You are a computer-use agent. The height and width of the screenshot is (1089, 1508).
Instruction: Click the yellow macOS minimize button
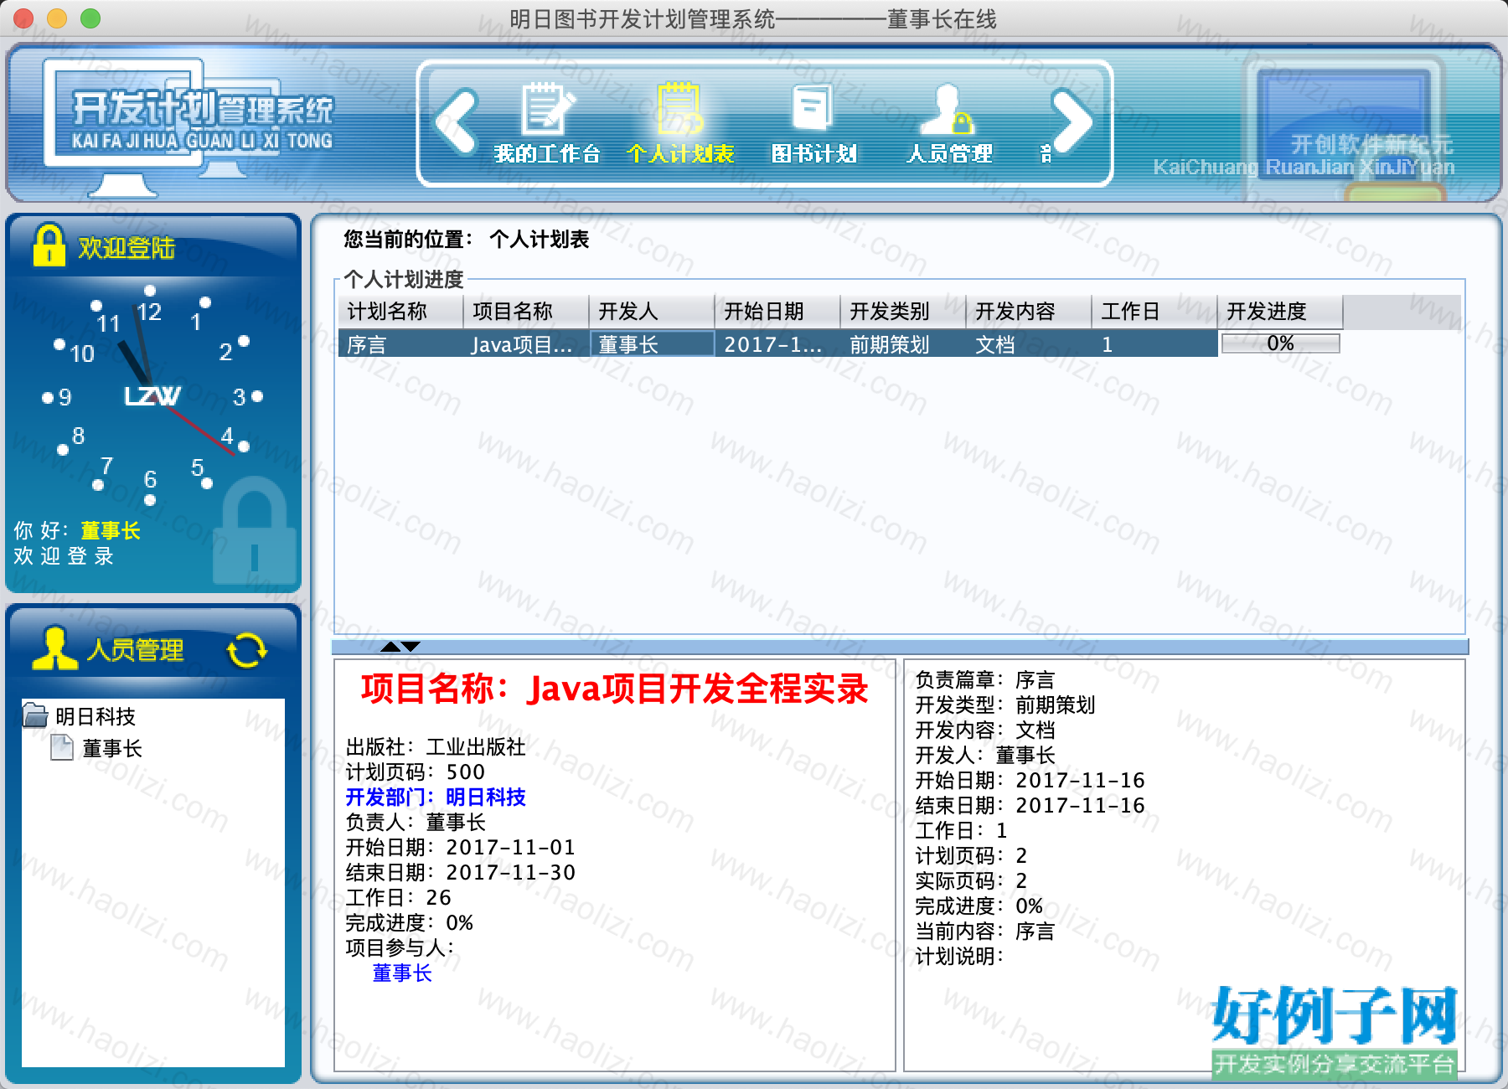57,18
